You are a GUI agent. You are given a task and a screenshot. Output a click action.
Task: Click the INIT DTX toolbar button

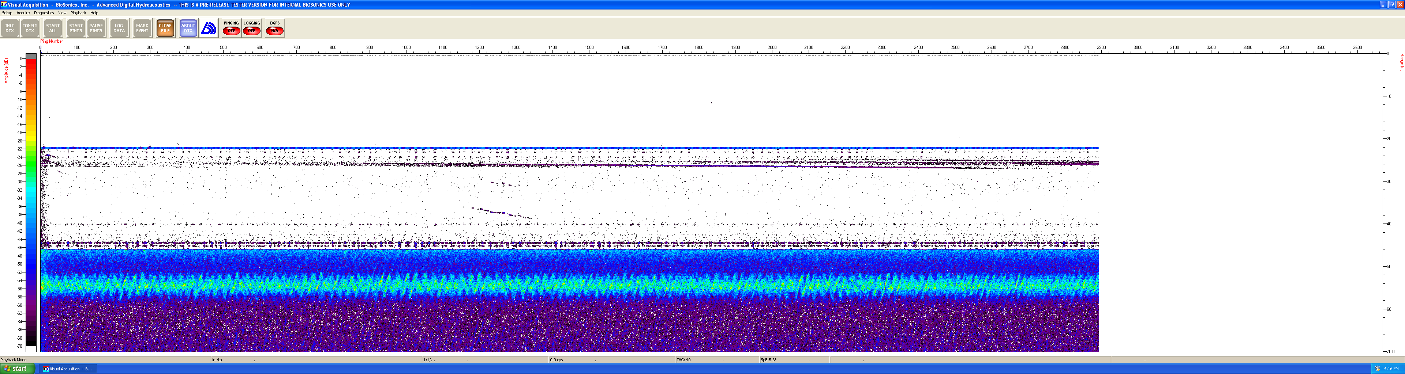point(10,28)
